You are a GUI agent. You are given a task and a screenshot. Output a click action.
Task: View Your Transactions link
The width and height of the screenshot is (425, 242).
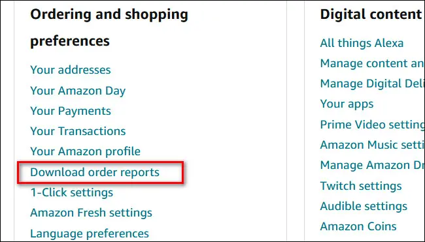pos(78,131)
